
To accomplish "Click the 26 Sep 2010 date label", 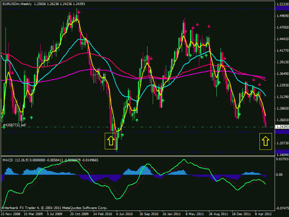I will click(x=149, y=214).
